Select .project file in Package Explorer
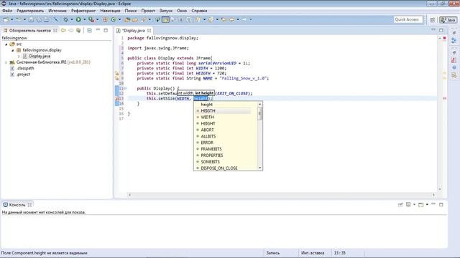Viewport: 460px width, 258px height. [23, 75]
